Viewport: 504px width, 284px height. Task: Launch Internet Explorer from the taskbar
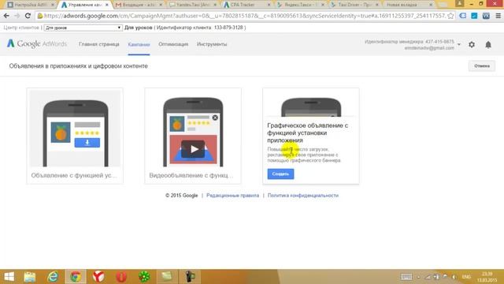(x=53, y=277)
